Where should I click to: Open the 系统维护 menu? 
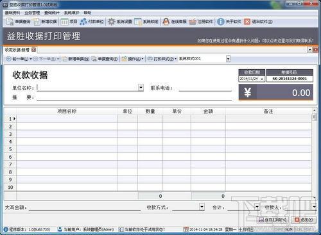coord(71,13)
